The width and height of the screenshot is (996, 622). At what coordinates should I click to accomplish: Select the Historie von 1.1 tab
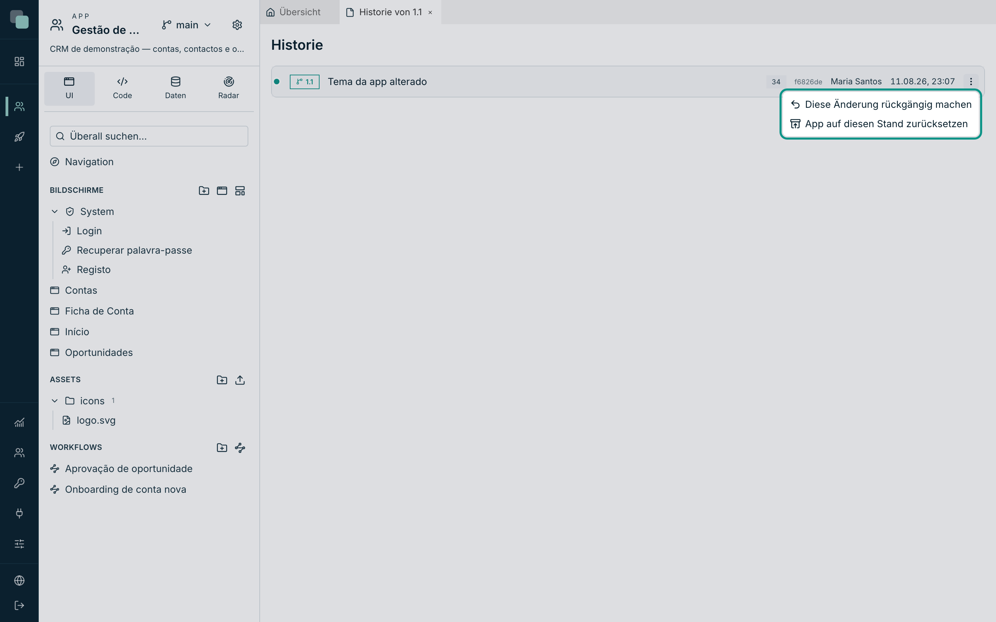pyautogui.click(x=390, y=12)
